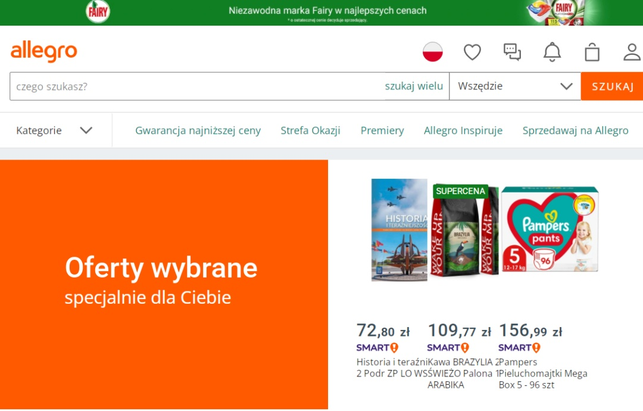The image size is (643, 411).
Task: Open favorites heart icon
Action: pyautogui.click(x=472, y=52)
